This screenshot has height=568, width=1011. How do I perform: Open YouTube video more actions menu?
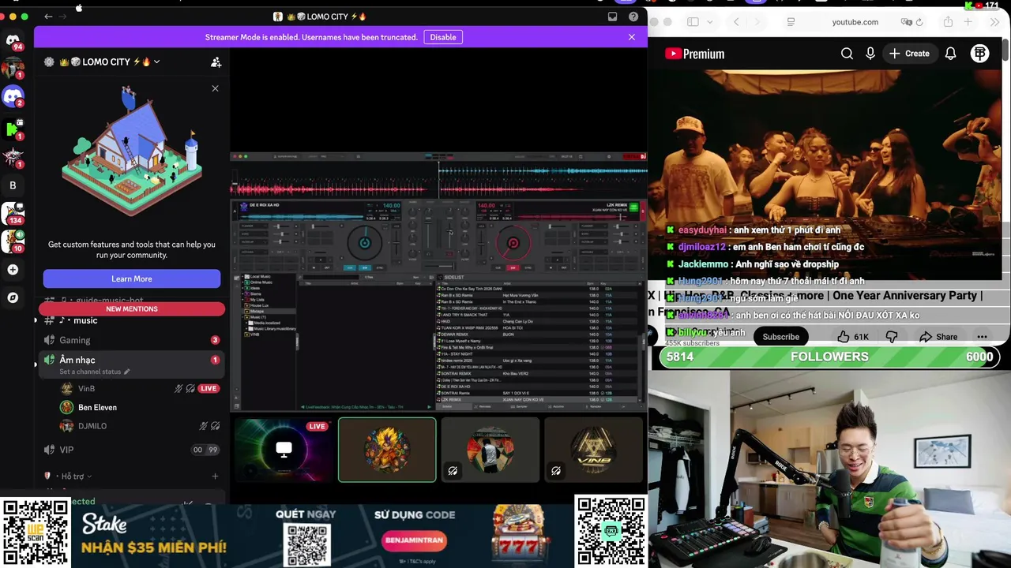point(982,337)
